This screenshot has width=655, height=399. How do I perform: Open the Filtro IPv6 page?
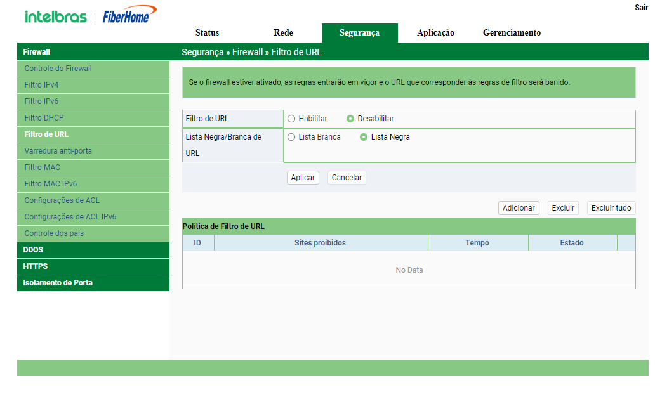(x=93, y=102)
